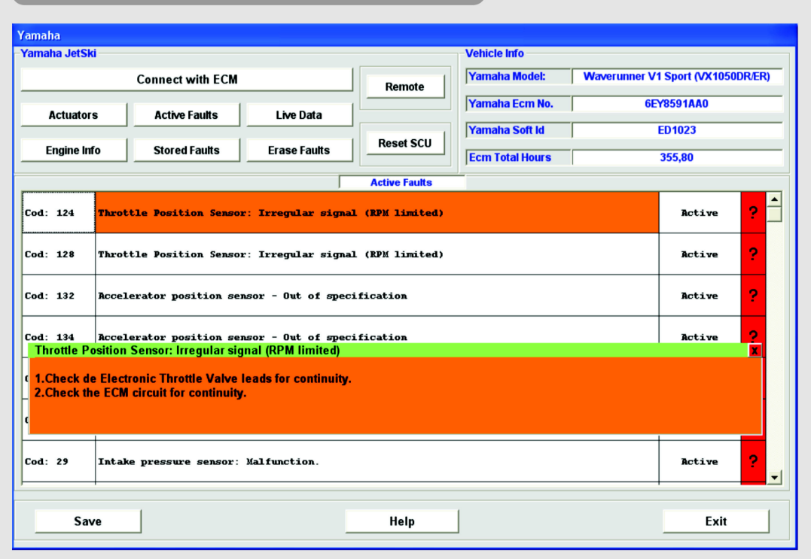Select the Cod: 124 cell
Image resolution: width=811 pixels, height=559 pixels.
point(59,212)
